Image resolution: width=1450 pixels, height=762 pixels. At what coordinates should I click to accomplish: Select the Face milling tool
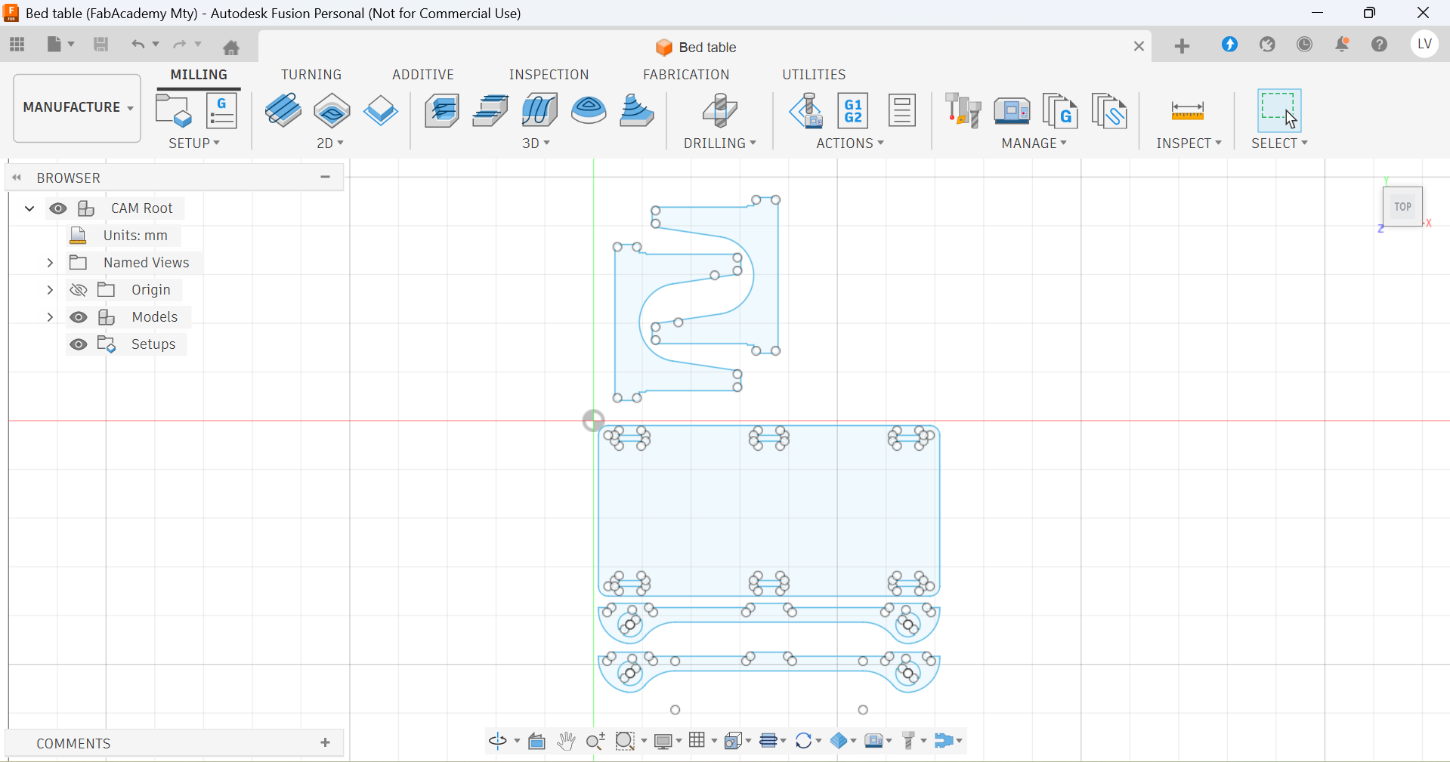pyautogui.click(x=380, y=111)
